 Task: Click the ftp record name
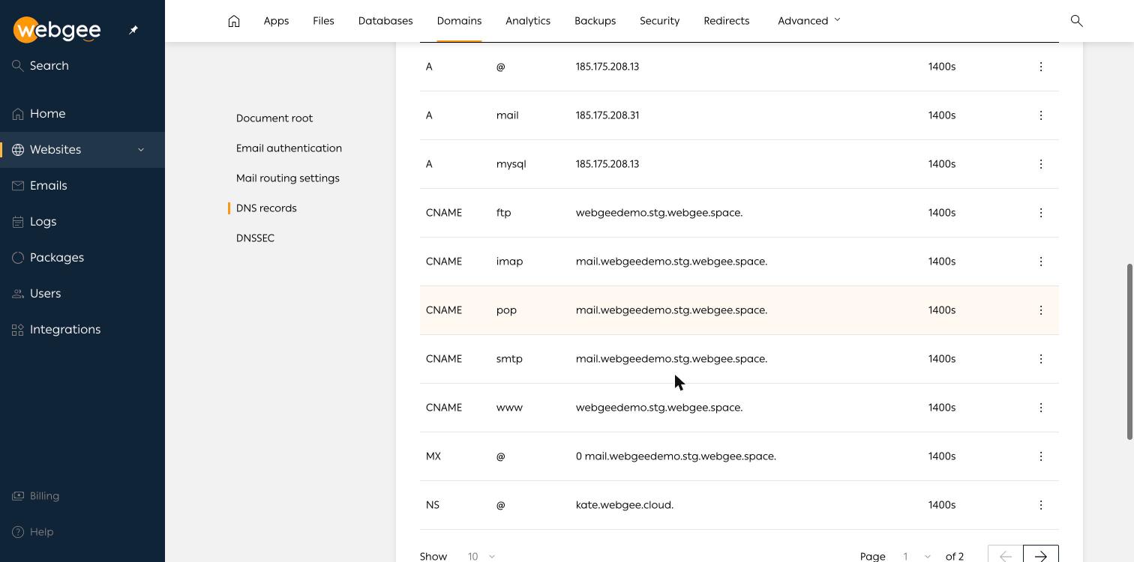click(503, 213)
